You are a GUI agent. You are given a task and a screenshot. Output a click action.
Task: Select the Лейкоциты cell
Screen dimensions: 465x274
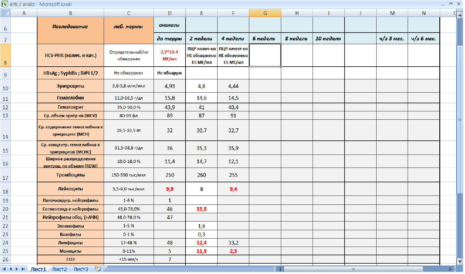[x=70, y=189]
